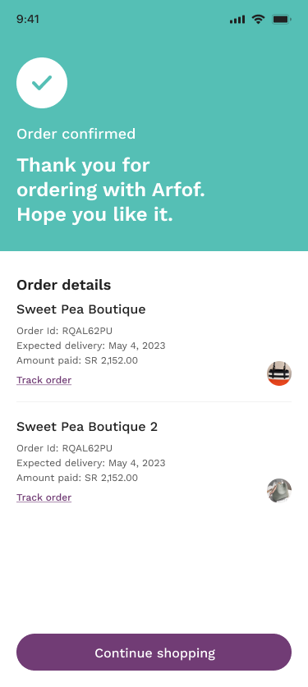Viewport: 308px width, 687px height.
Task: Open the striped bag product thumbnail
Action: (279, 373)
